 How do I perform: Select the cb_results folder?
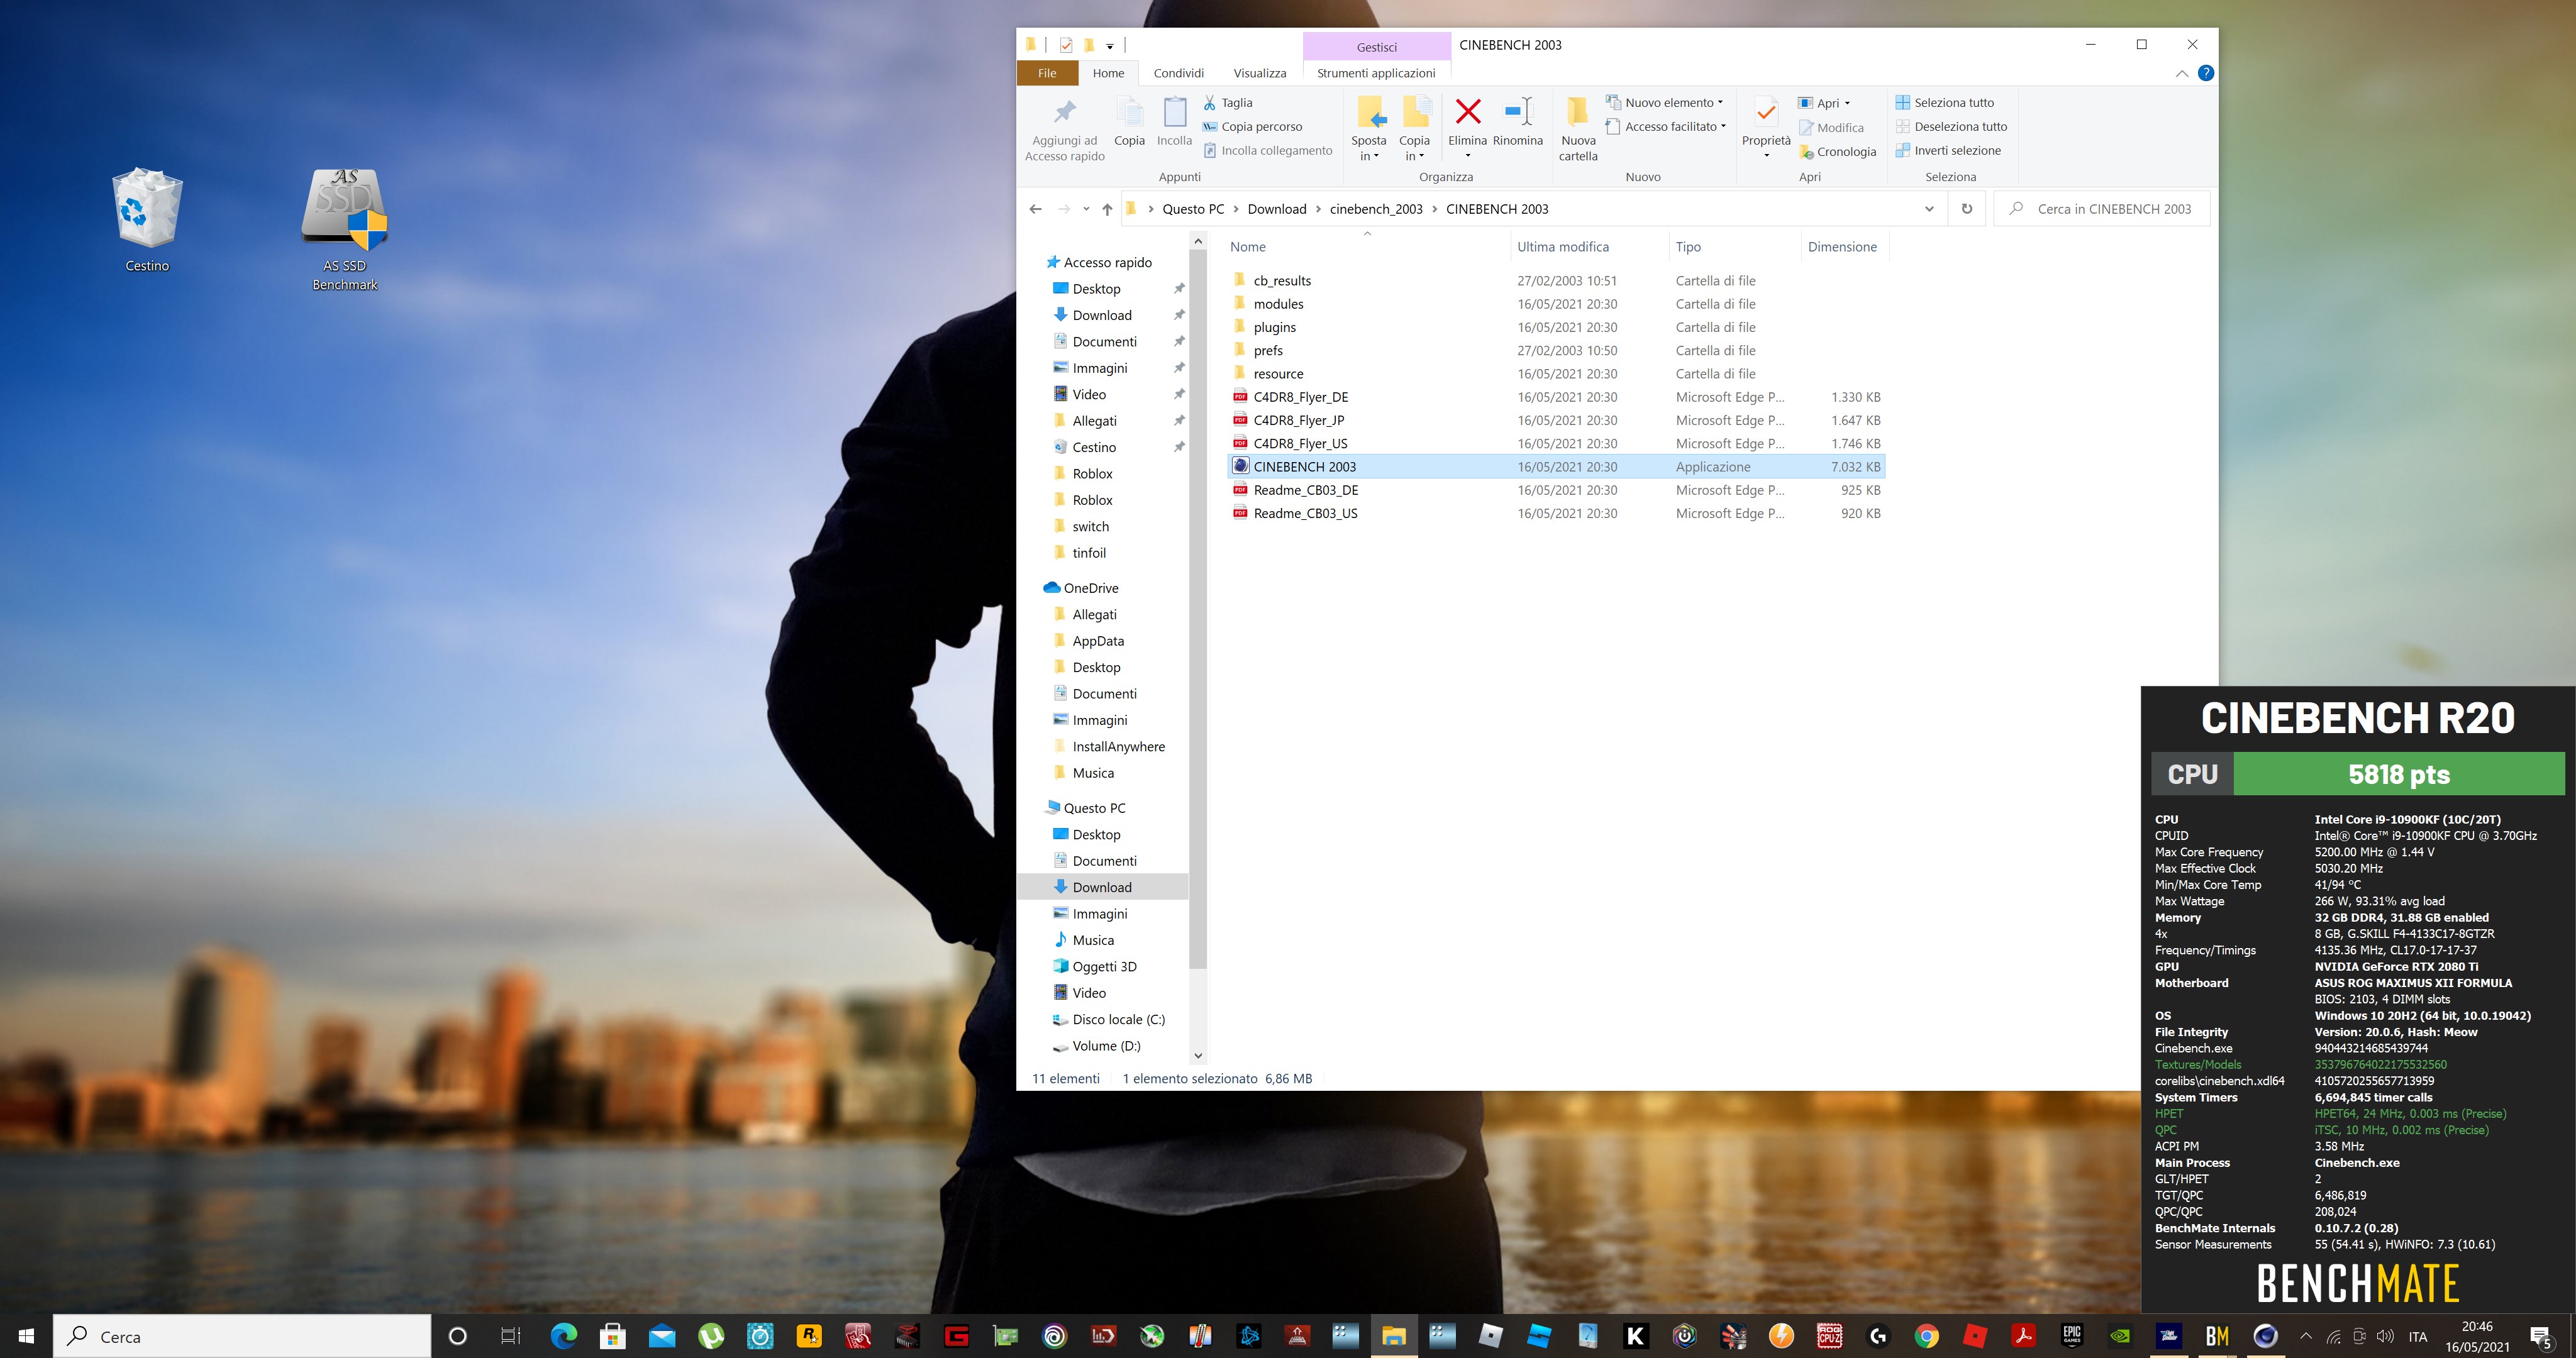(x=1556, y=280)
